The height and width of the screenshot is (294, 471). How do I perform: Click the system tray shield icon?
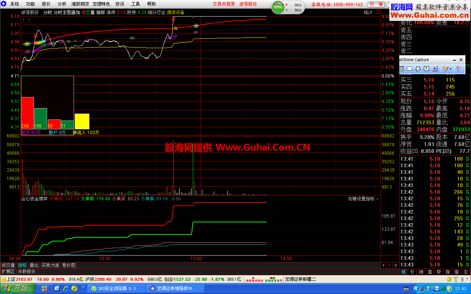449,288
